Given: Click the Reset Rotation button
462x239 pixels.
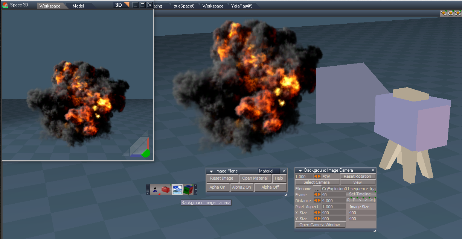Looking at the screenshot, I should click(358, 176).
